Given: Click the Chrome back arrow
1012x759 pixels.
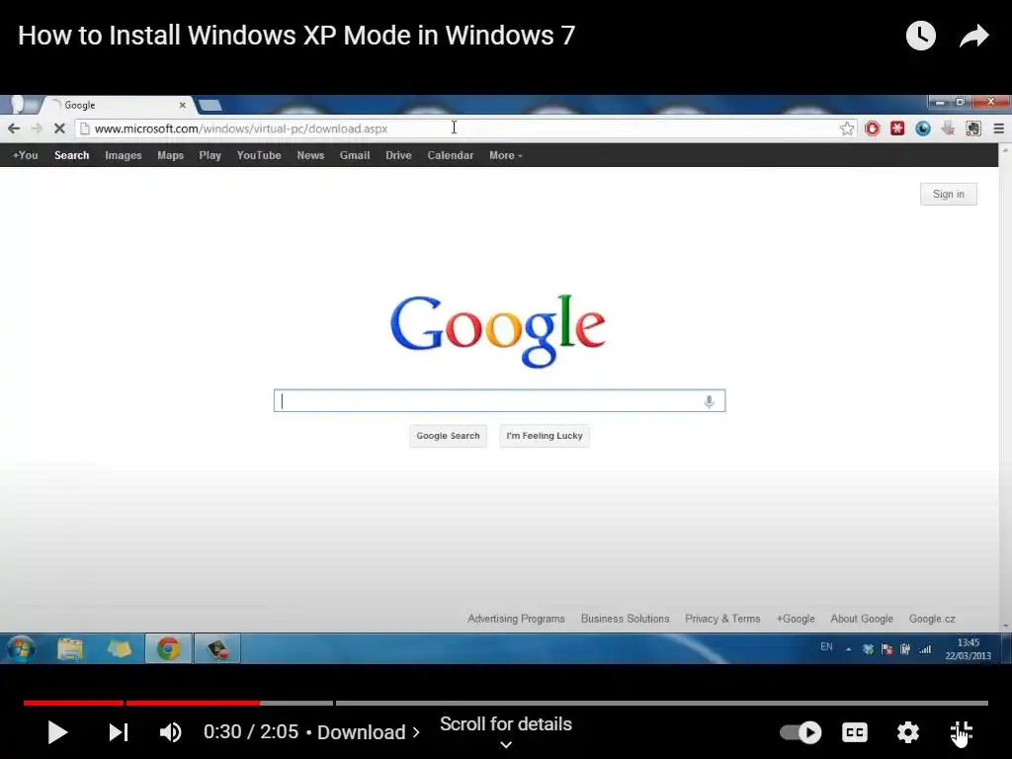Looking at the screenshot, I should (x=14, y=128).
